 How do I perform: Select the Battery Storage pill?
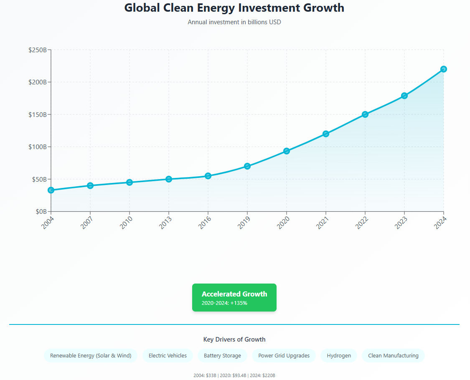pyautogui.click(x=222, y=356)
